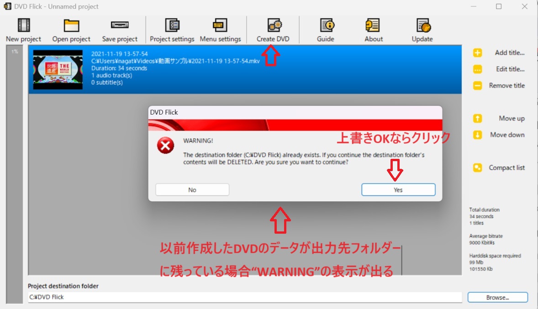Click the About icon

pyautogui.click(x=373, y=25)
